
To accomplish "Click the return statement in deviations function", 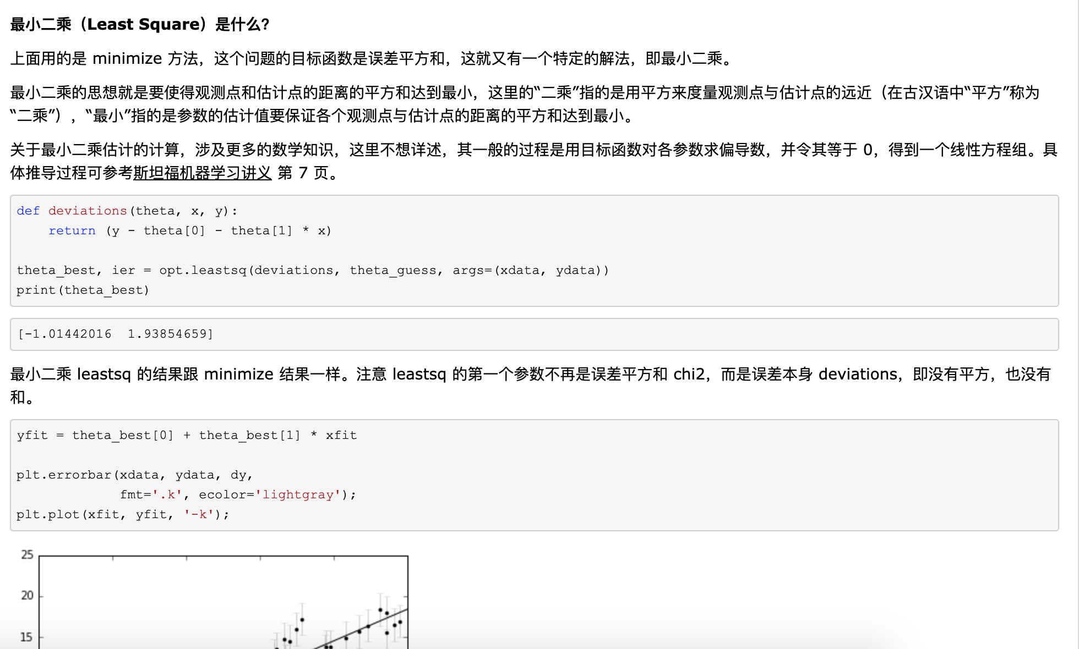I will click(190, 230).
